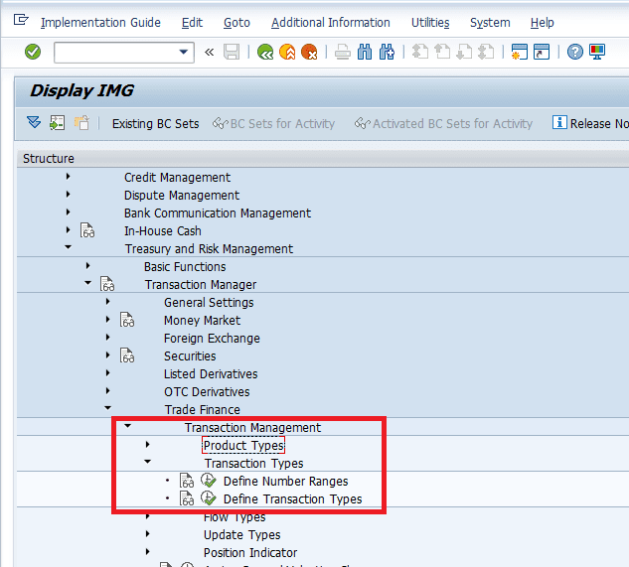629x567 pixels.
Task: Open the command field dropdown arrow
Action: point(184,52)
